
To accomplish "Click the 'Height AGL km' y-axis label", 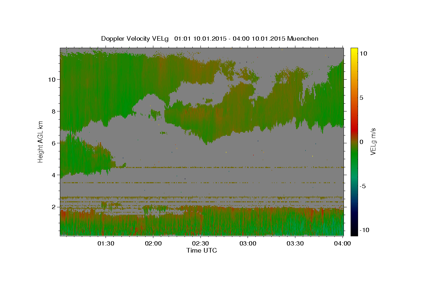I will (41, 141).
